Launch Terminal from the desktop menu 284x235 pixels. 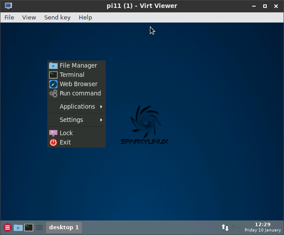[x=77, y=75]
